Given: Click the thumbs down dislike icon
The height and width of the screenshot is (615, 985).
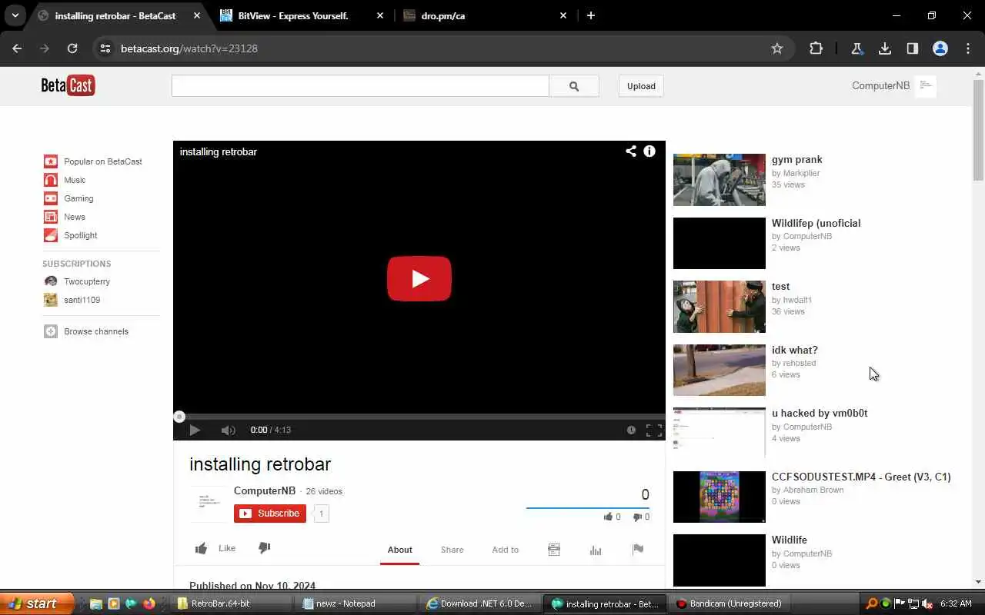Looking at the screenshot, I should (x=264, y=548).
